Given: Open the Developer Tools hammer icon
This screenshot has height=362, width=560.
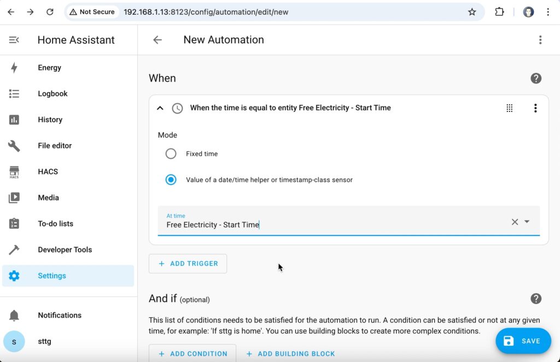Looking at the screenshot, I should (x=14, y=250).
